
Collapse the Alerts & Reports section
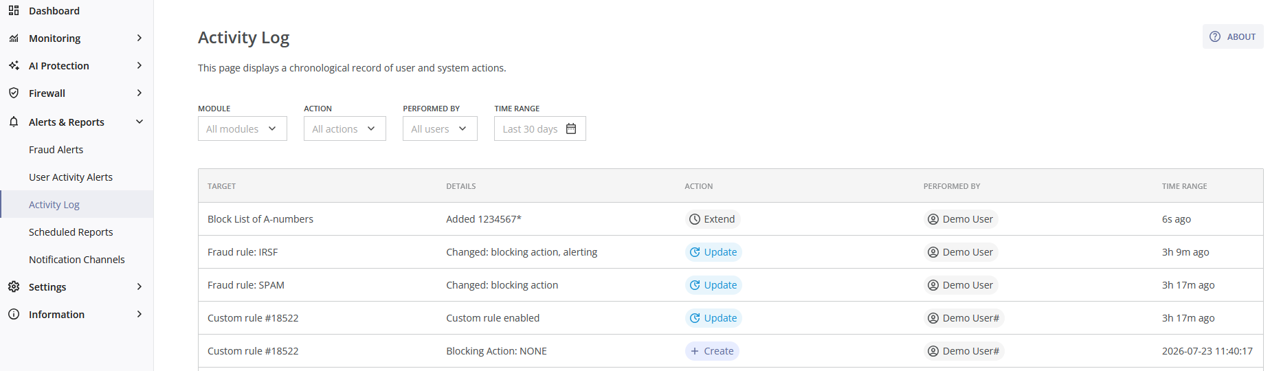tap(140, 122)
